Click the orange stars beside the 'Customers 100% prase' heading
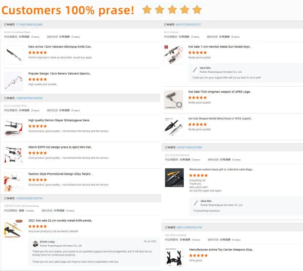 [x=172, y=10]
